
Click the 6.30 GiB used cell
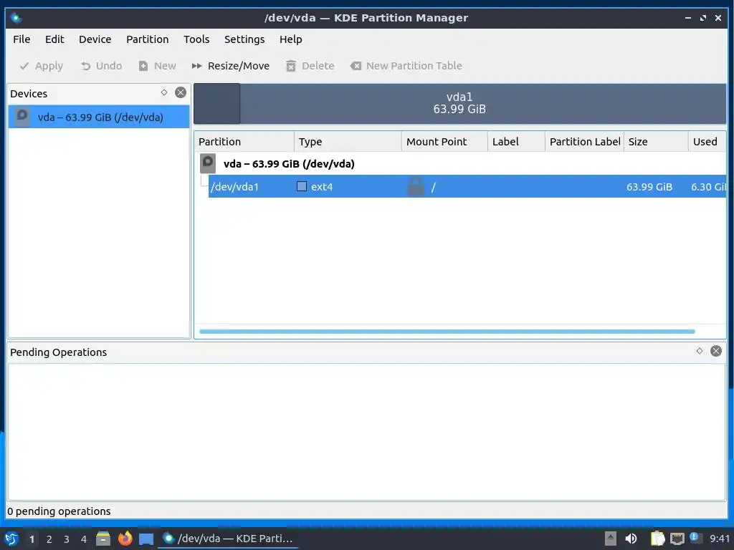coord(707,187)
